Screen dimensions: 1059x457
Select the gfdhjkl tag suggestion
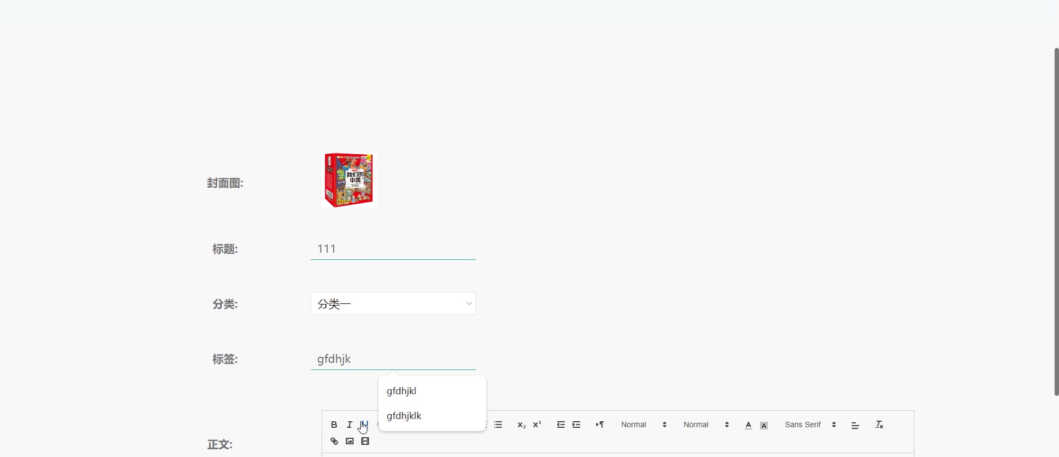[432, 391]
